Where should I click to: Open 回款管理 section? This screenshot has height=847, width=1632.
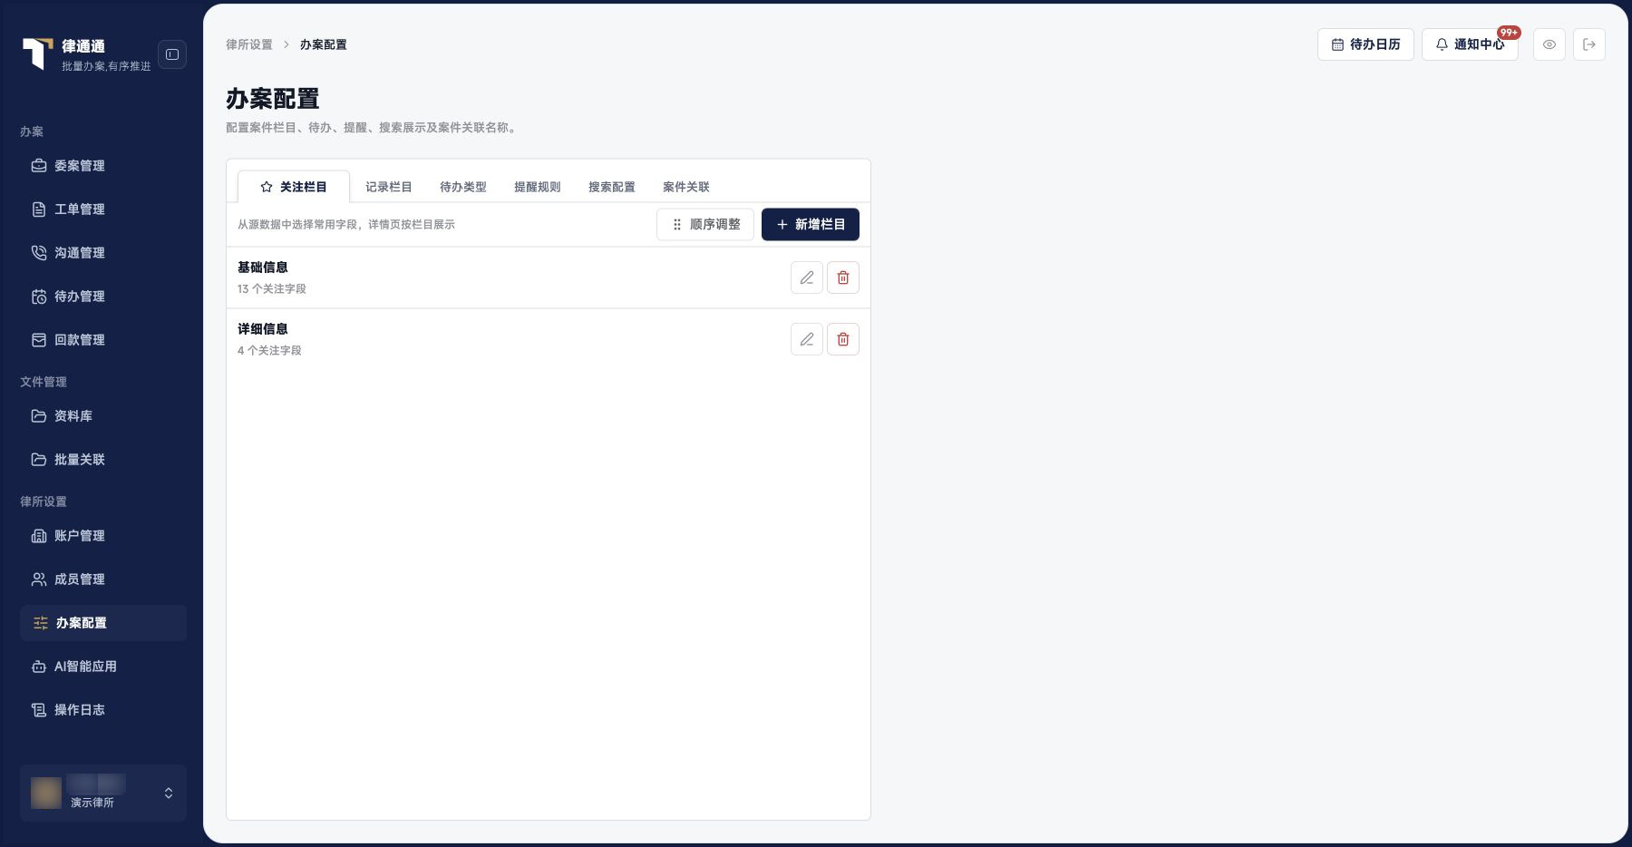coord(103,340)
